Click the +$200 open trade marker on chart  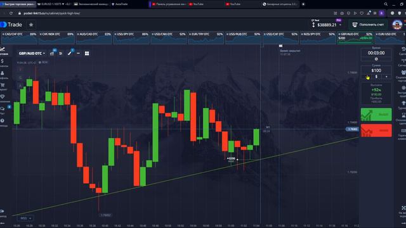coord(231,159)
